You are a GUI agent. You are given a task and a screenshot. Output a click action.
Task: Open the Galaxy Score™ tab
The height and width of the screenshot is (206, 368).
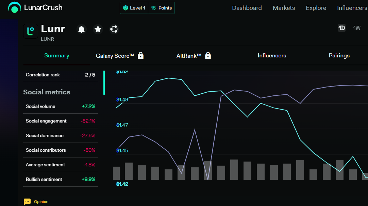(115, 56)
